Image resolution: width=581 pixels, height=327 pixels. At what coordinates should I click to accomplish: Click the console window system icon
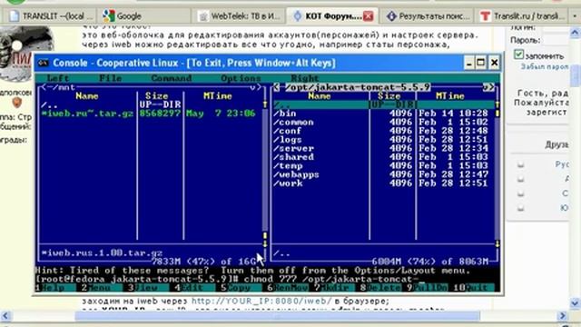point(44,63)
